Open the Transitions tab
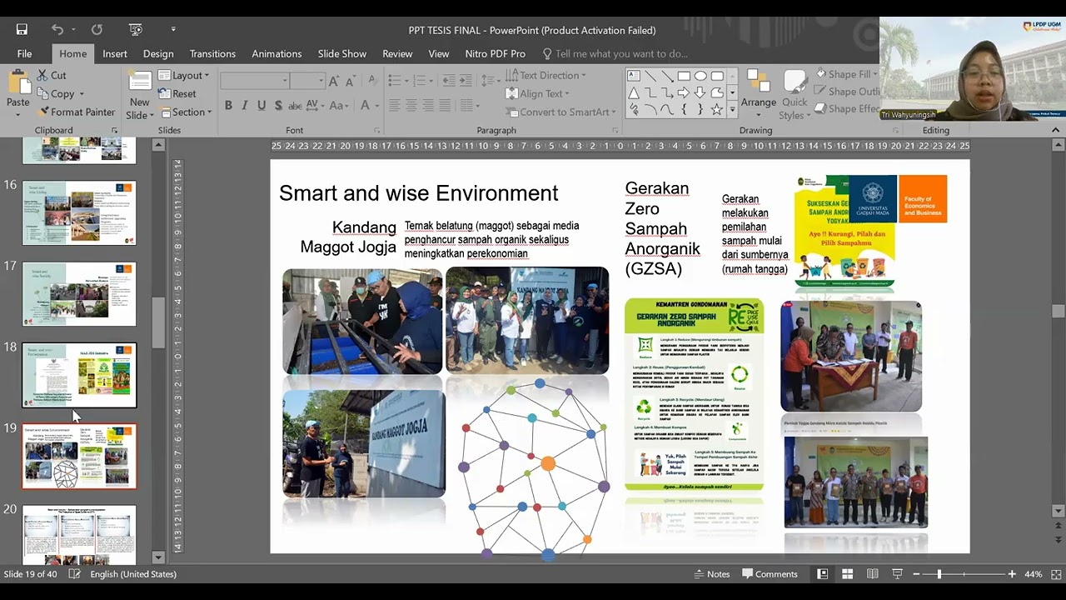 pos(212,53)
